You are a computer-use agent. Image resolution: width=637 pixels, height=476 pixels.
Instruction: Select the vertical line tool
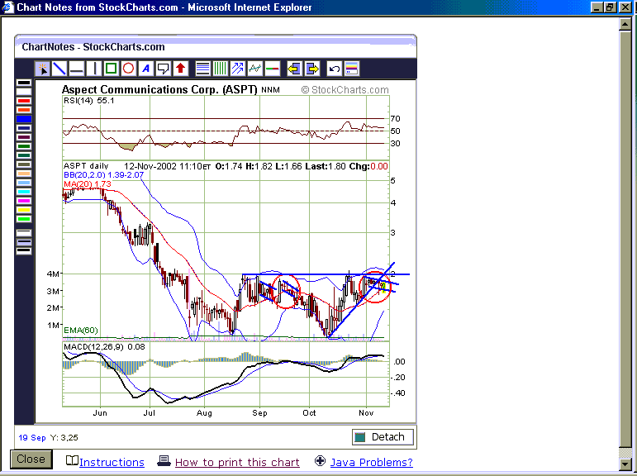coord(94,69)
